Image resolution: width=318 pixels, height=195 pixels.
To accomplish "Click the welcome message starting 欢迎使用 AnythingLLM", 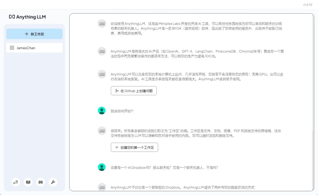I will (x=196, y=28).
